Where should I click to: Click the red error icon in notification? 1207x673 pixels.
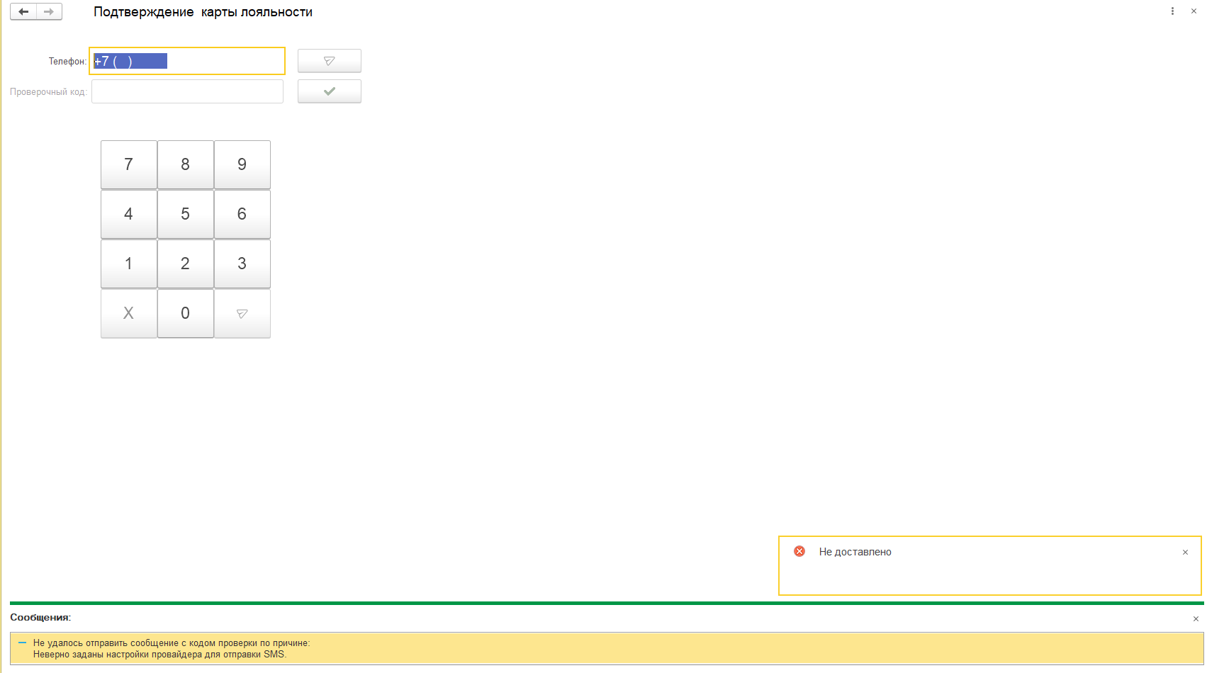pyautogui.click(x=799, y=551)
